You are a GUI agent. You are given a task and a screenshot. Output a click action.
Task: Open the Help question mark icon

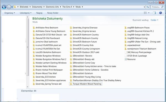(x=160, y=13)
